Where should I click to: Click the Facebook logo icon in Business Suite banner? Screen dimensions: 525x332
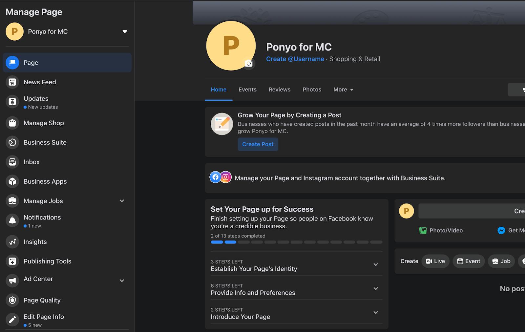[215, 177]
